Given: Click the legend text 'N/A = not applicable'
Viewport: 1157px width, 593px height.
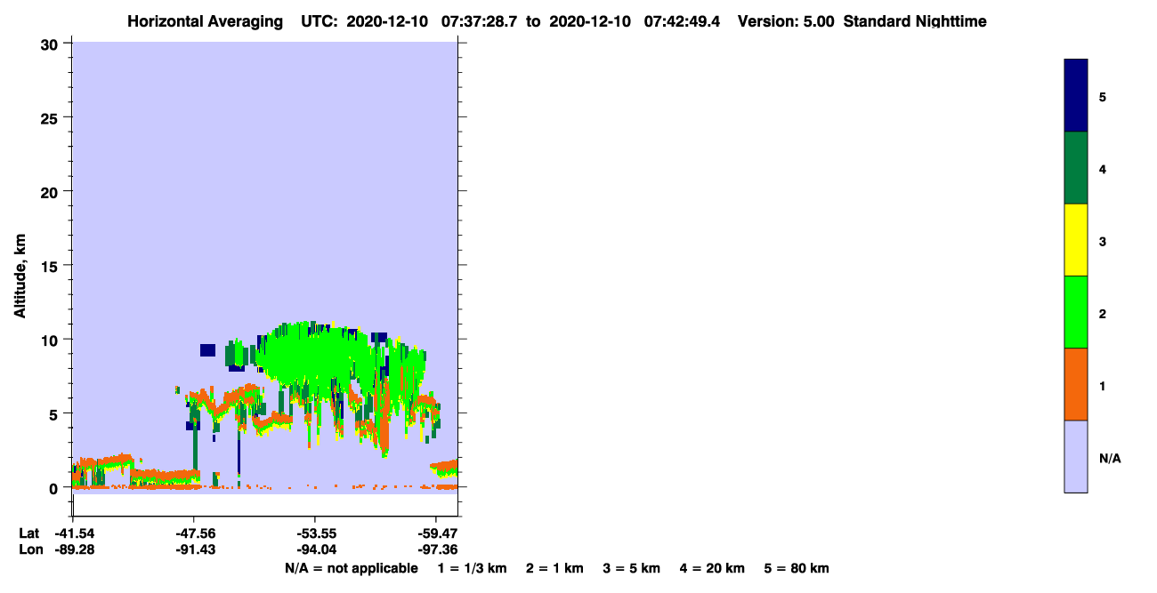Looking at the screenshot, I should (x=352, y=568).
